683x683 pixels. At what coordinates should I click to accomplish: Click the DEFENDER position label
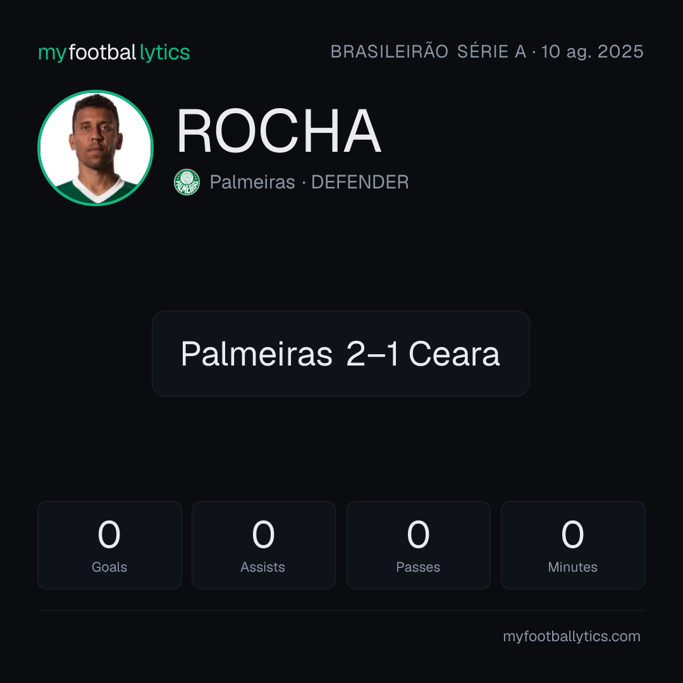point(360,182)
